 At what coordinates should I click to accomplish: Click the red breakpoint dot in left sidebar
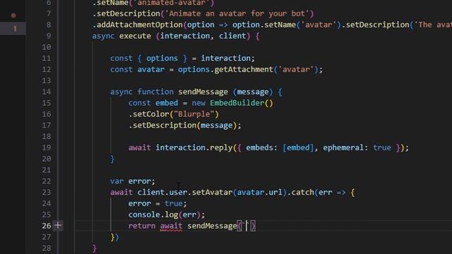coord(13,16)
